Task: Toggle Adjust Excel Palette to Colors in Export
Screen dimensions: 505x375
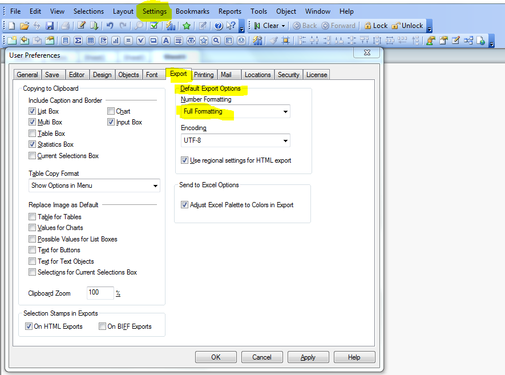Action: coord(184,204)
